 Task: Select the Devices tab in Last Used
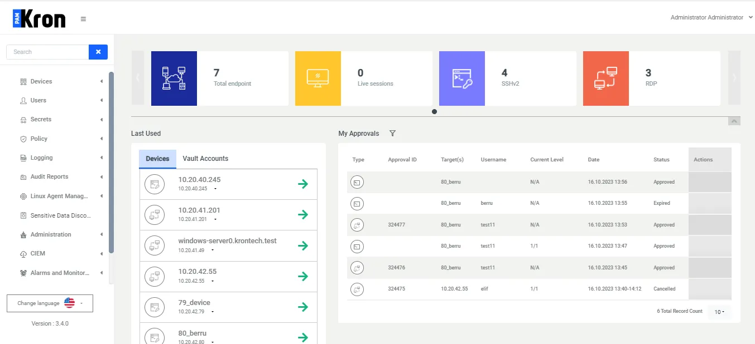(x=157, y=159)
